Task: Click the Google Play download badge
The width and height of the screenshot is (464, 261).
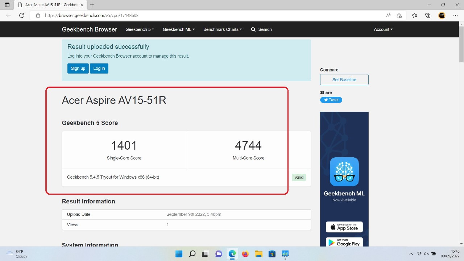Action: [x=344, y=242]
